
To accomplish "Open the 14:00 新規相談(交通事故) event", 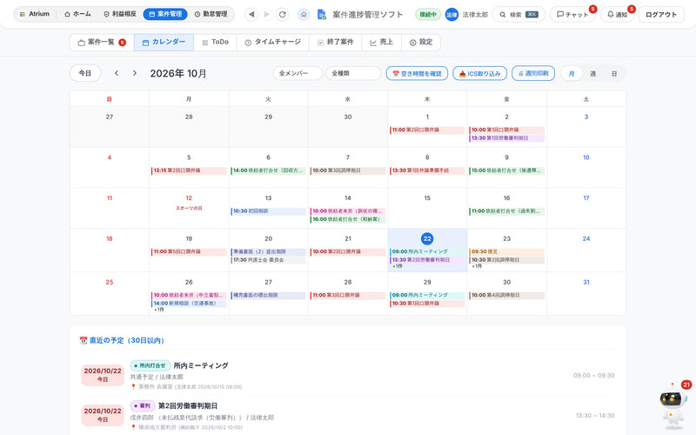I will [189, 304].
